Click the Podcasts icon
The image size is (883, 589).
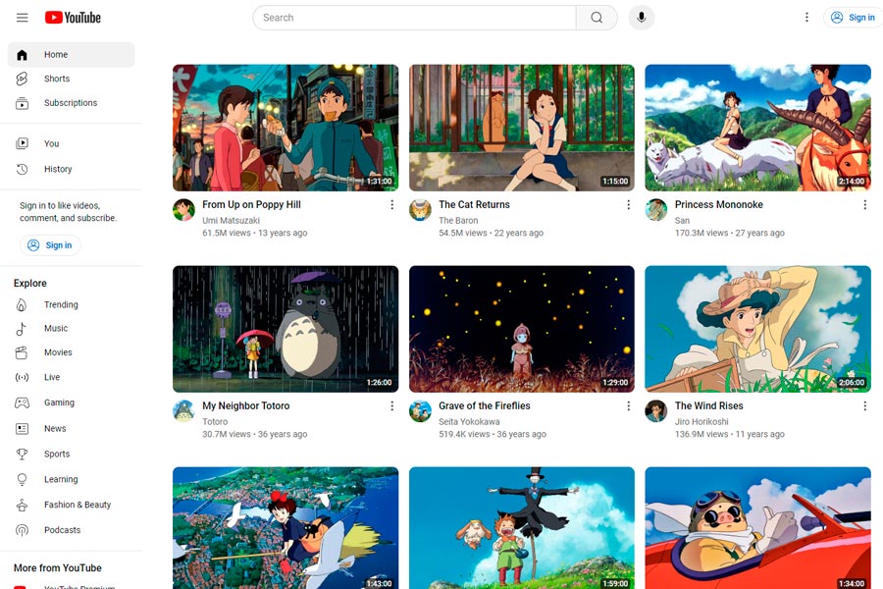(22, 530)
